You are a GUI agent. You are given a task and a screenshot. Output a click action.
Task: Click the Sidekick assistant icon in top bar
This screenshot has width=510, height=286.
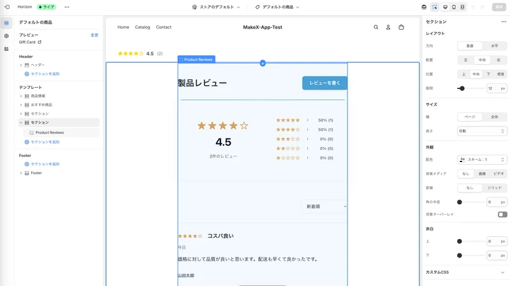pos(424,7)
